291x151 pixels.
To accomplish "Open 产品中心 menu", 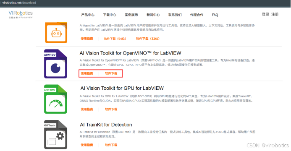I will click(88, 15).
